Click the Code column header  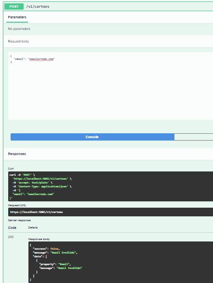pyautogui.click(x=12, y=228)
